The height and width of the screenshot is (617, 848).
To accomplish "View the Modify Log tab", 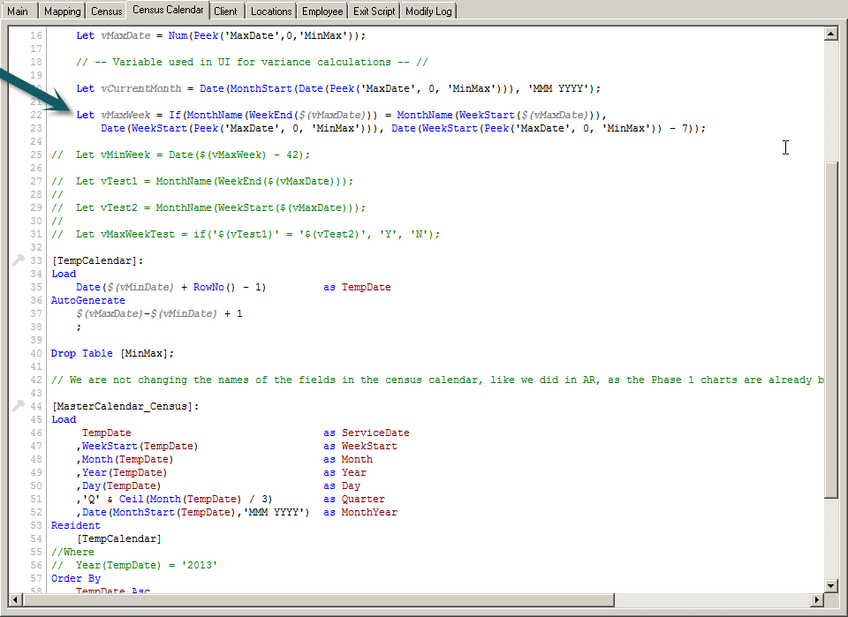I will (430, 11).
